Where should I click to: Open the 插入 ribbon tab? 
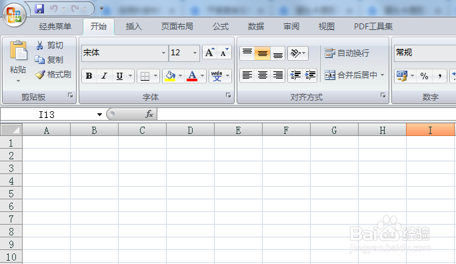pyautogui.click(x=134, y=27)
